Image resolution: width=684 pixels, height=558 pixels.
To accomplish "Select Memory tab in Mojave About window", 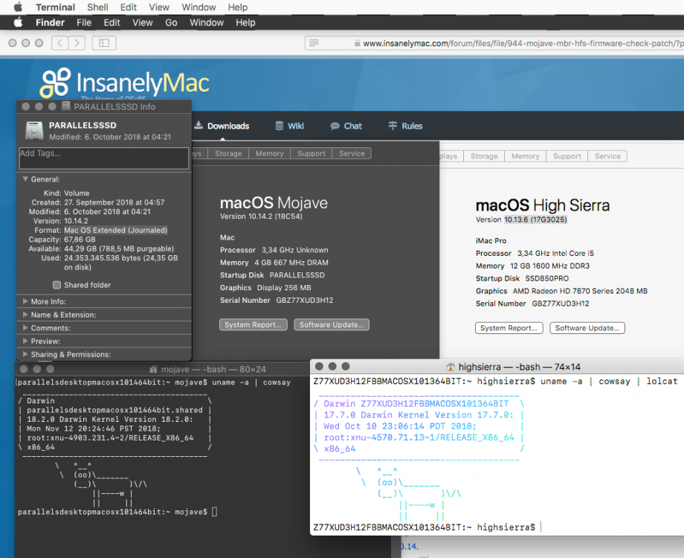I will (270, 154).
